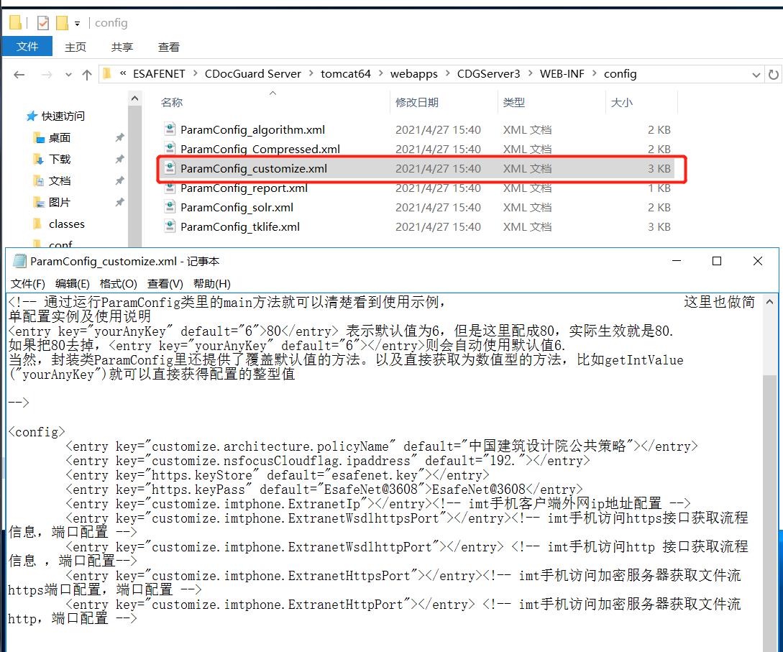Open the 格式(O) menu in Notepad
The width and height of the screenshot is (783, 652).
(118, 283)
